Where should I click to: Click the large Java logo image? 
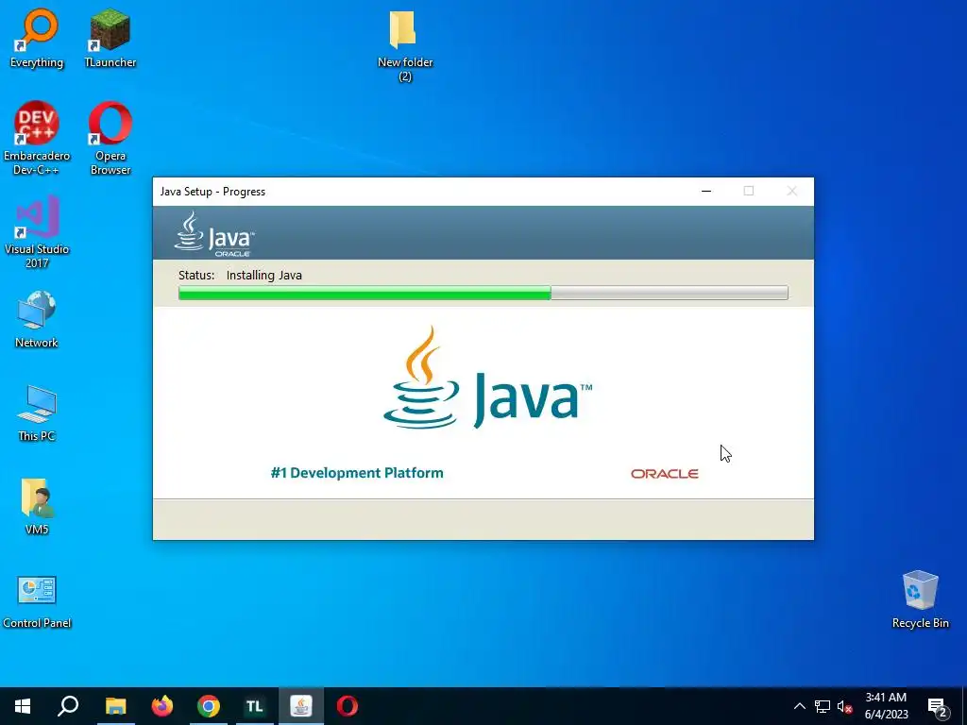(488, 378)
